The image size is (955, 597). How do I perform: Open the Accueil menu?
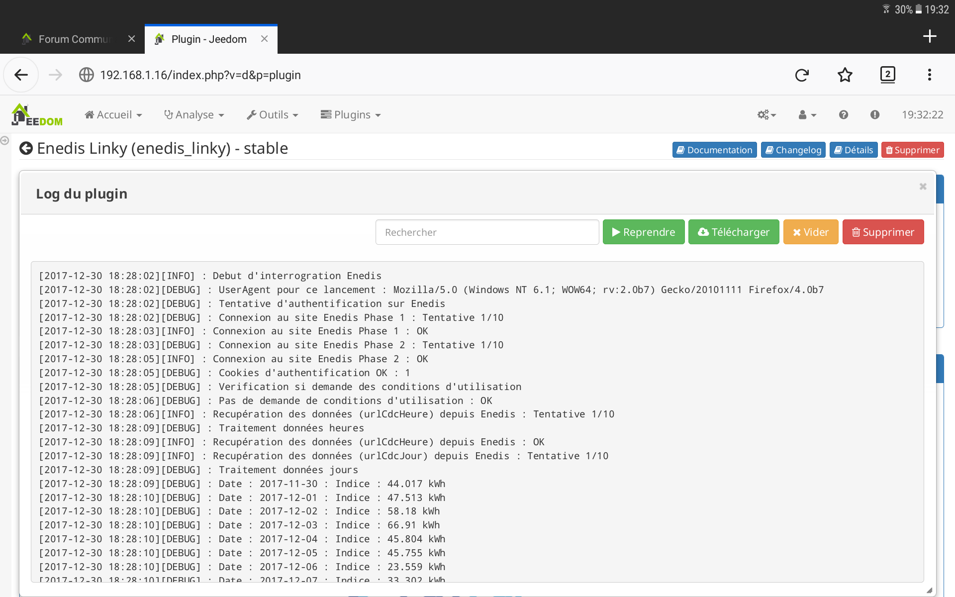(x=113, y=115)
